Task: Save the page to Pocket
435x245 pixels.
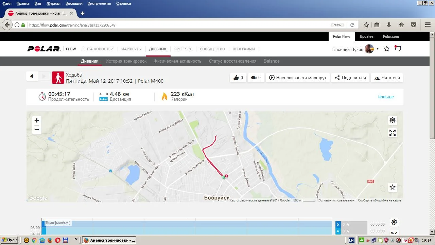Action: (x=414, y=25)
